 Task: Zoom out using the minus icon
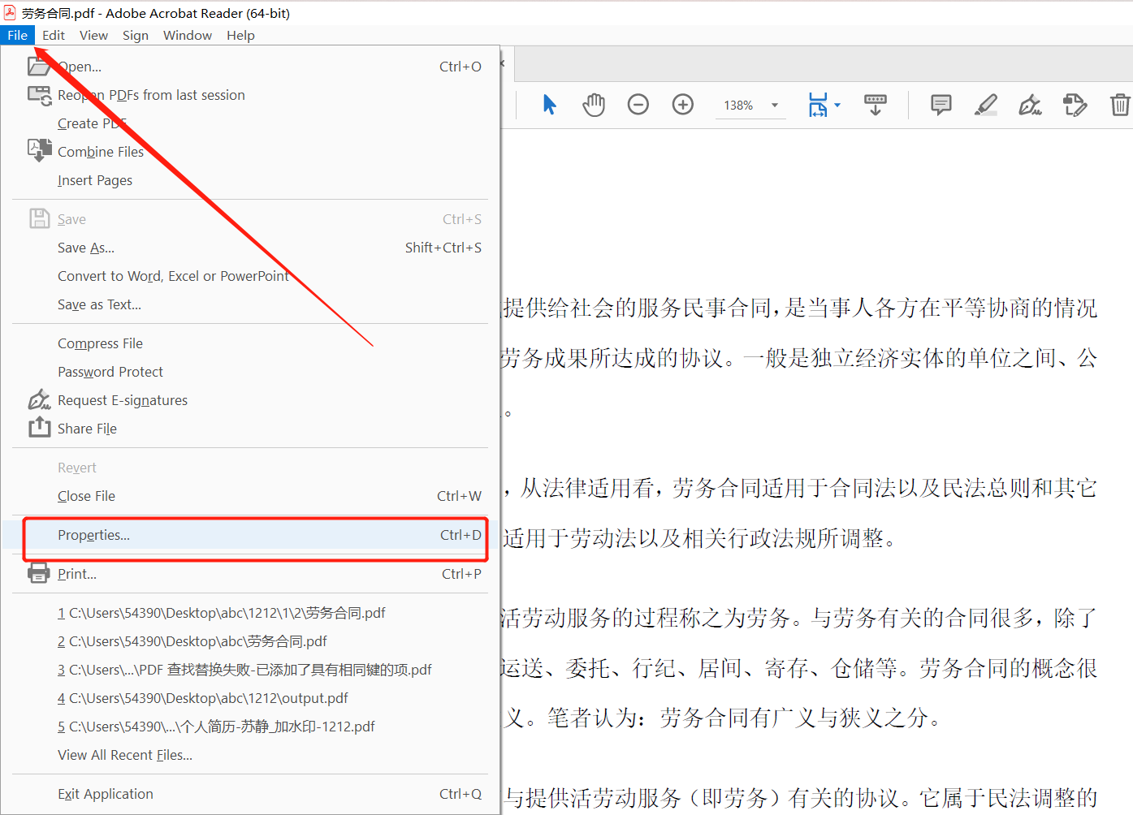click(638, 104)
